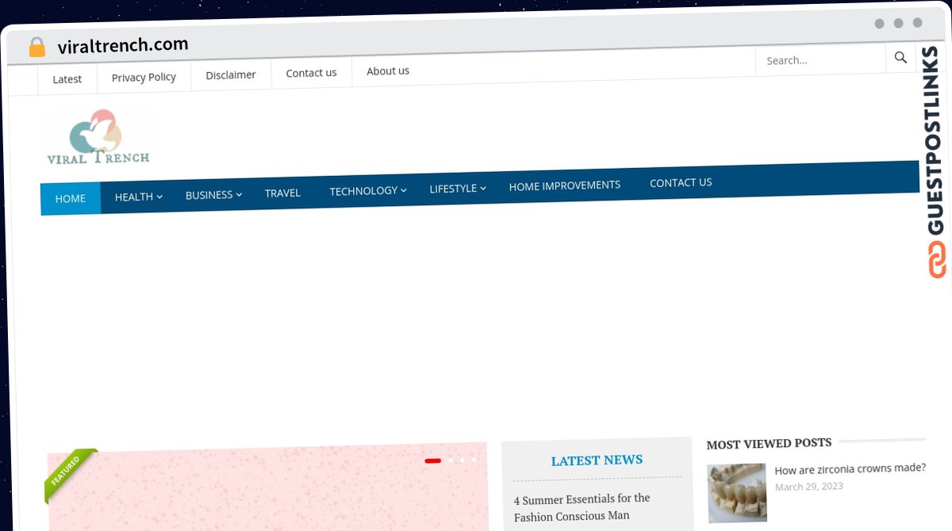This screenshot has height=531, width=952.
Task: Open the Latest top link
Action: [x=67, y=79]
